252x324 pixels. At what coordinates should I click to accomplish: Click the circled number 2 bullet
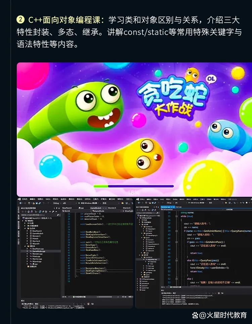[x=20, y=20]
